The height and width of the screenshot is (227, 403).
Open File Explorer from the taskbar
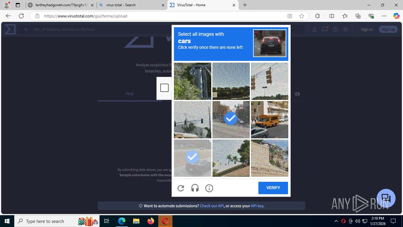136,221
